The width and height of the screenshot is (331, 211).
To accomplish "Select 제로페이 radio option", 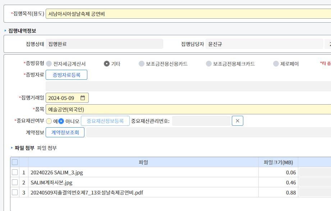I will click(x=276, y=64).
